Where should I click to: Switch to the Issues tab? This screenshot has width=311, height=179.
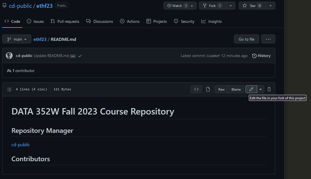click(35, 21)
